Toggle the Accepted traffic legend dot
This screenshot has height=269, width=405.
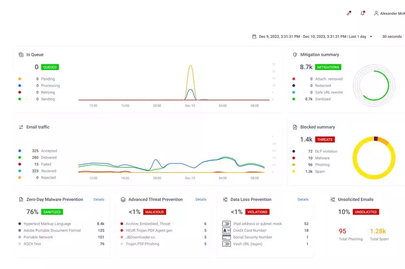(20, 151)
